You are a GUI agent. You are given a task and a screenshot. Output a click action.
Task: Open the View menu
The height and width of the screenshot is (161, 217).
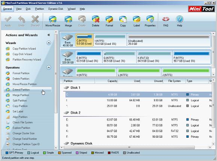tap(19, 9)
